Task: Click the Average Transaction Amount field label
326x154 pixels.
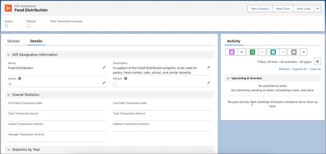Action: [x=26, y=134]
